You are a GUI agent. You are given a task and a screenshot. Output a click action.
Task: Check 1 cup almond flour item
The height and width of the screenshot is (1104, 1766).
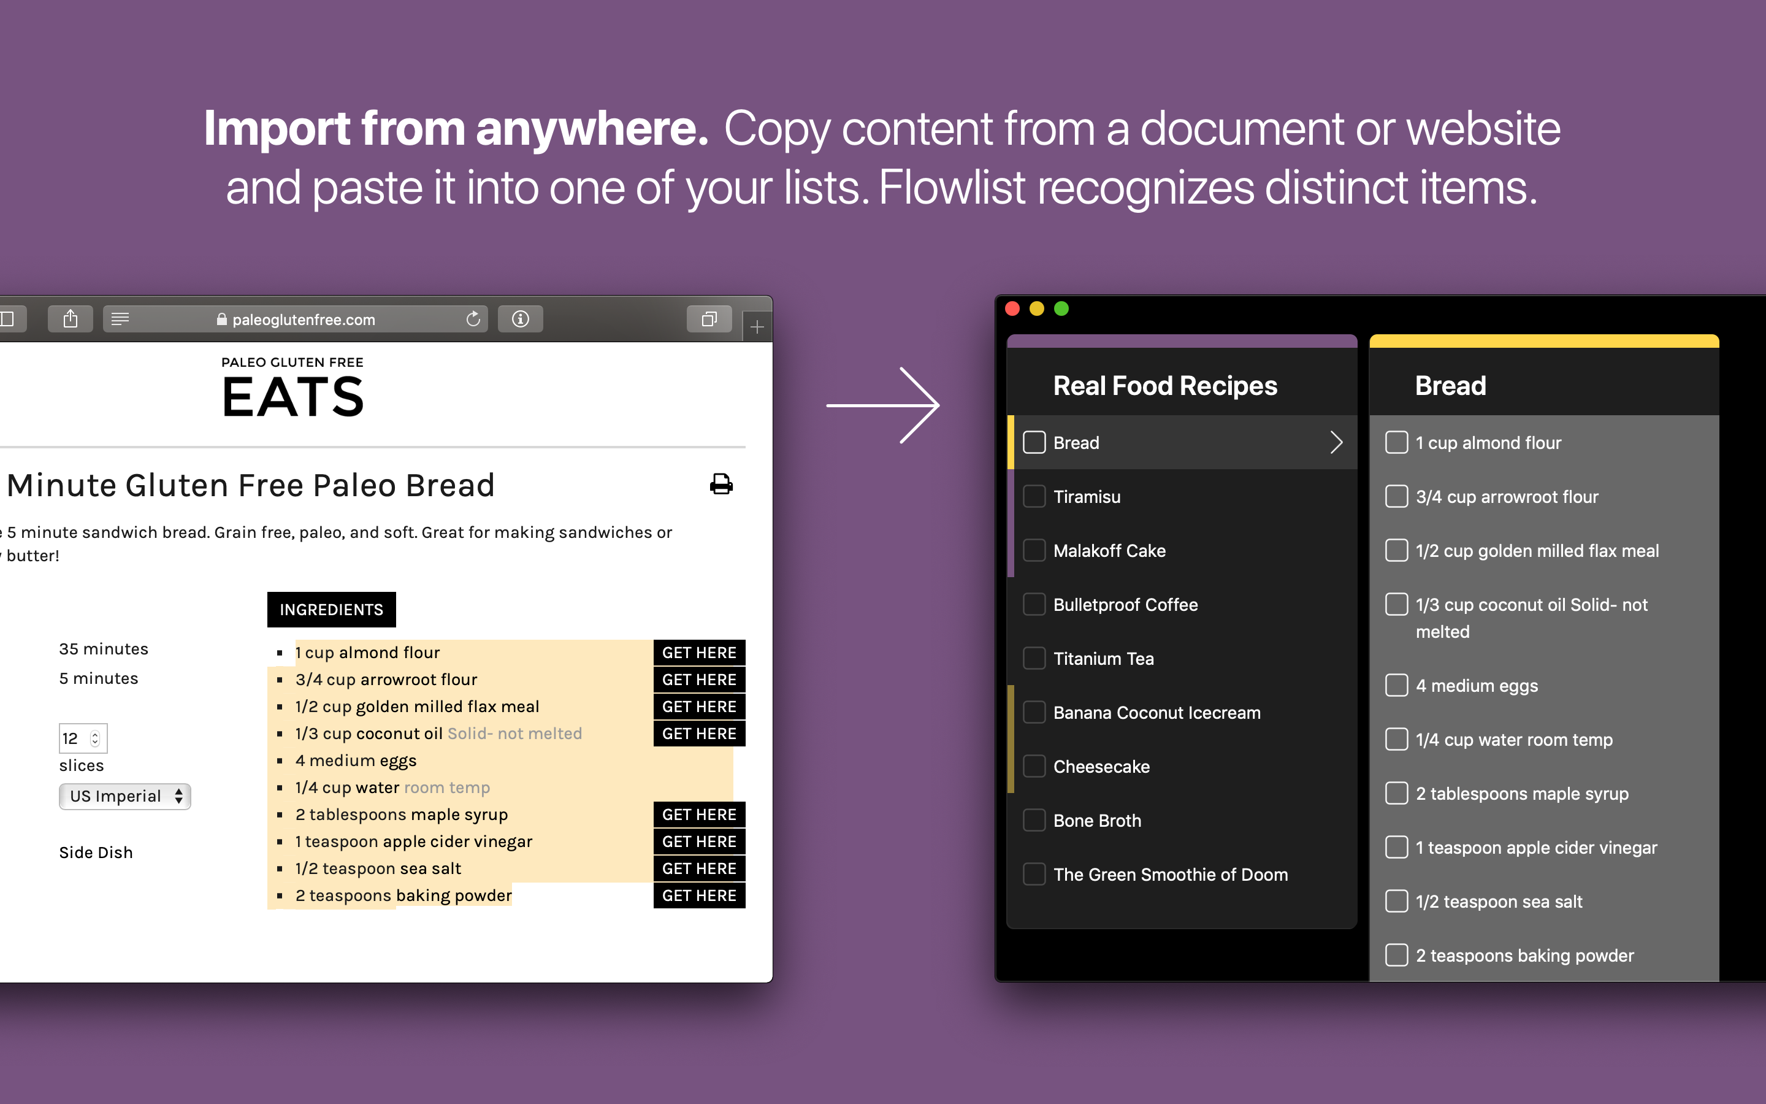point(1397,442)
